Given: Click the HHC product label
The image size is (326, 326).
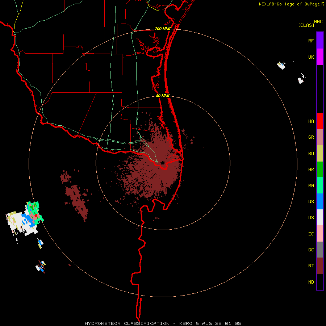Looking at the screenshot, I should pos(318,22).
